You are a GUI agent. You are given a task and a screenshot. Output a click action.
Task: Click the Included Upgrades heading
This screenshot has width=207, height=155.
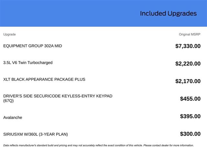(168, 14)
